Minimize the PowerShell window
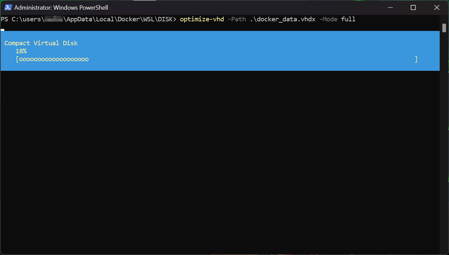This screenshot has height=255, width=449. (389, 7)
